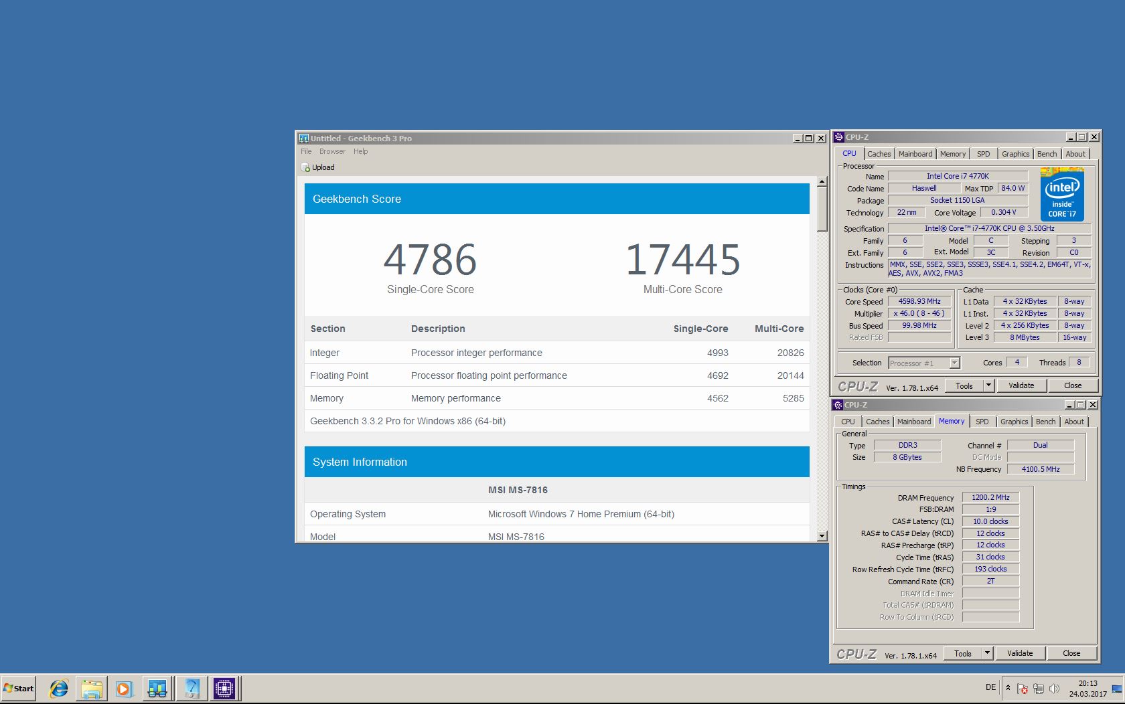
Task: Launch Windows Media Player from taskbar
Action: coord(124,689)
